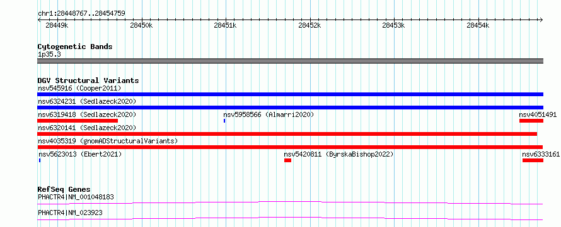Click the nsv5420811 (ByrskaBishop2022) red bar
The height and width of the screenshot is (227, 561).
[x=287, y=160]
